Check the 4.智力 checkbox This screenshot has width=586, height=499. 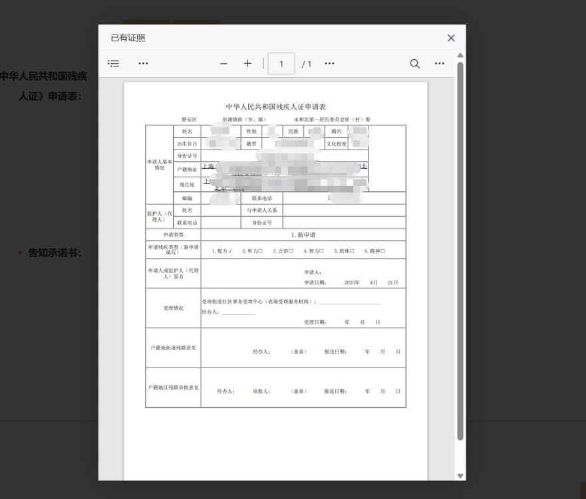321,251
